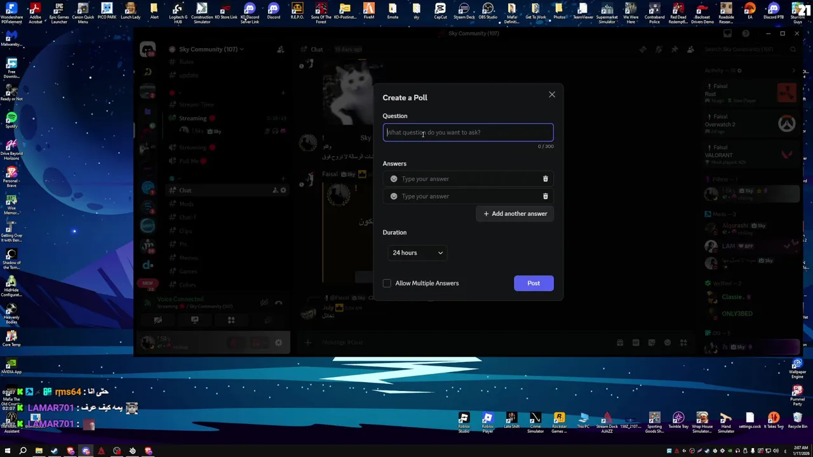This screenshot has width=813, height=457.
Task: Open This PC desktop icon
Action: click(583, 420)
